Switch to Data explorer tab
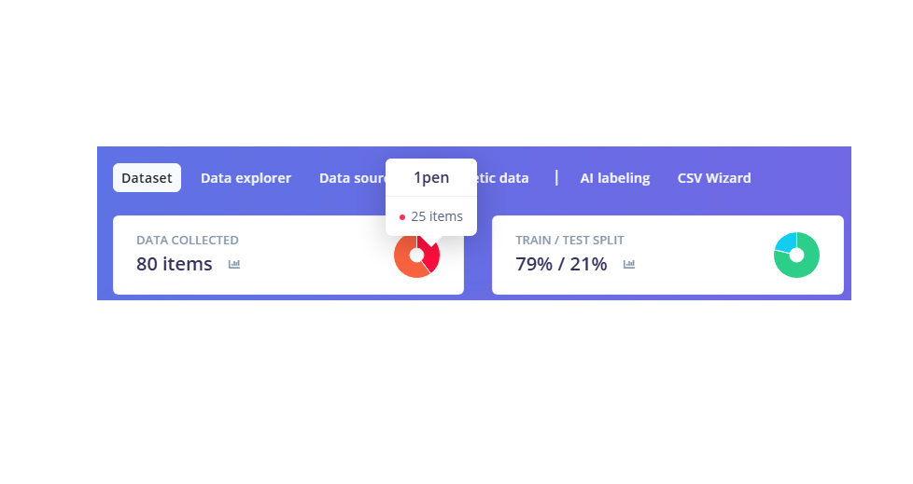The image size is (913, 484). (x=246, y=178)
